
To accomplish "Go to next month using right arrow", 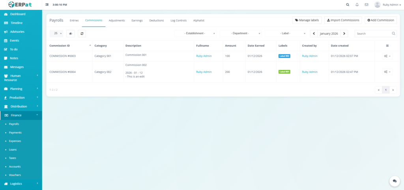I will pyautogui.click(x=344, y=34).
